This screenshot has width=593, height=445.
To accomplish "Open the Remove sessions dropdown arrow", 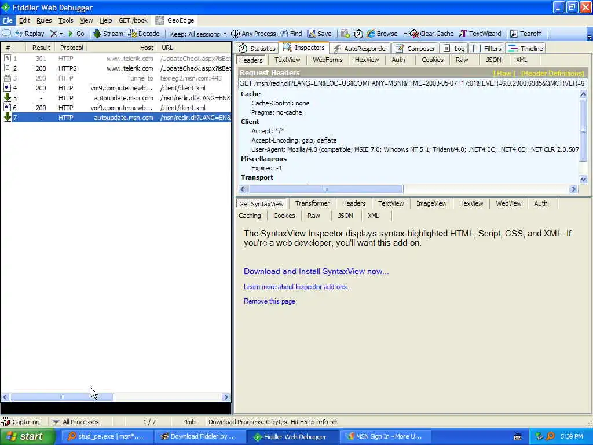I will 61,34.
